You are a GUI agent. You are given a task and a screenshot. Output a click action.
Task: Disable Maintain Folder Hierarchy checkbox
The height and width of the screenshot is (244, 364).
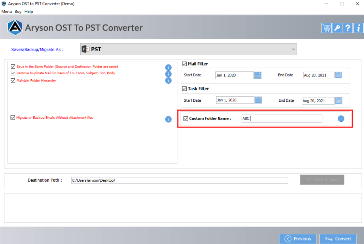click(13, 80)
